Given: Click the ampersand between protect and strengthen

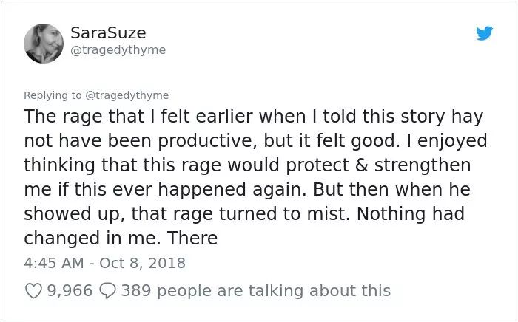Looking at the screenshot, I should pos(362,165).
